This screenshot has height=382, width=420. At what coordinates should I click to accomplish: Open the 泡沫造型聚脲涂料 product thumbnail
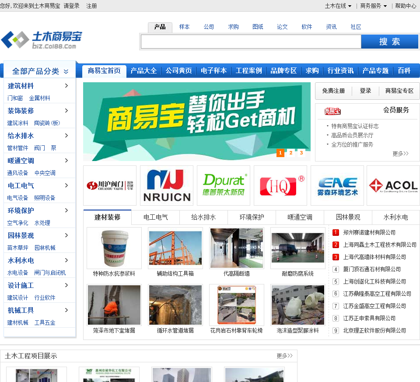click(297, 305)
